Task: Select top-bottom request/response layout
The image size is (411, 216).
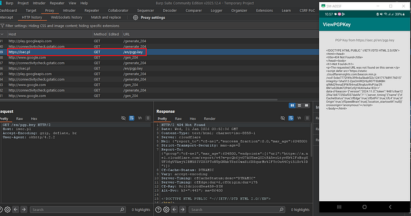Action: [299, 106]
